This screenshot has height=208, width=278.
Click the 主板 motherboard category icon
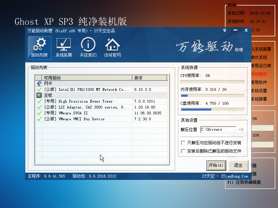(x=39, y=95)
